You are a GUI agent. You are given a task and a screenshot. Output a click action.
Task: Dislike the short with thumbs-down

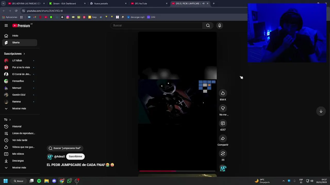(x=223, y=108)
